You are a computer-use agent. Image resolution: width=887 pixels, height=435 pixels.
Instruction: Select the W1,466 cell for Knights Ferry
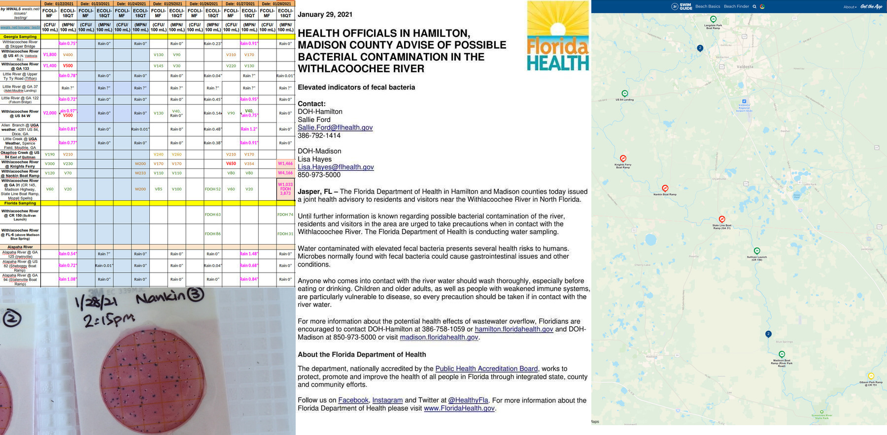click(x=285, y=163)
